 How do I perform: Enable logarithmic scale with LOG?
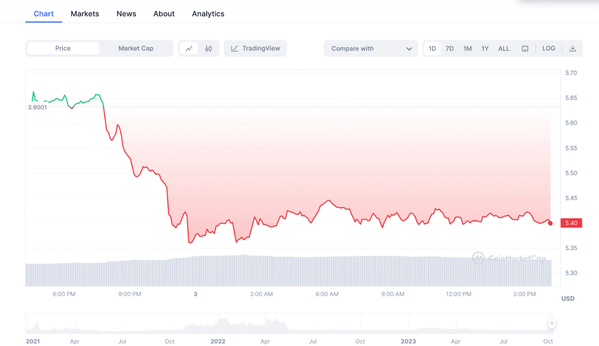(x=549, y=48)
